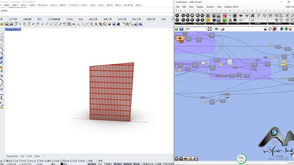Open Rhino help question-mark icon

click(x=141, y=24)
